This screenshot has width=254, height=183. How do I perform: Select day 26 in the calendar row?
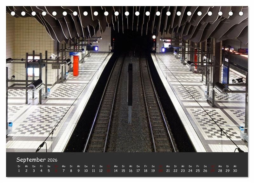(x=205, y=171)
